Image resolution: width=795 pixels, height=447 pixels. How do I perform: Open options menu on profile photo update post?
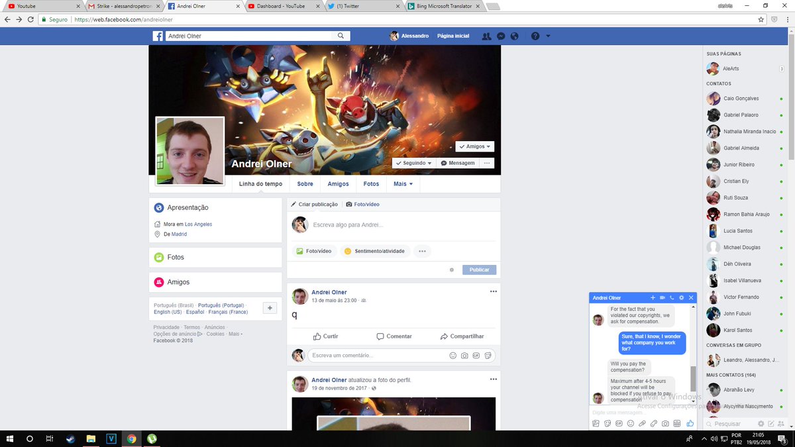pyautogui.click(x=493, y=379)
